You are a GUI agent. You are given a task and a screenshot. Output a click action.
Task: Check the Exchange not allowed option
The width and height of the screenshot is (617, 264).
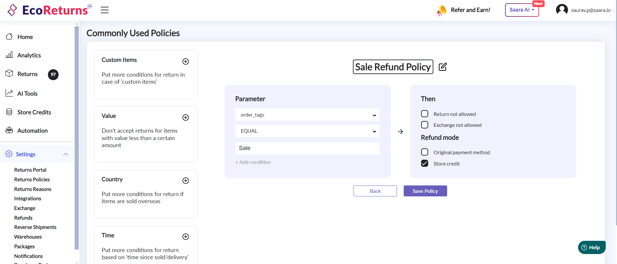(x=425, y=125)
